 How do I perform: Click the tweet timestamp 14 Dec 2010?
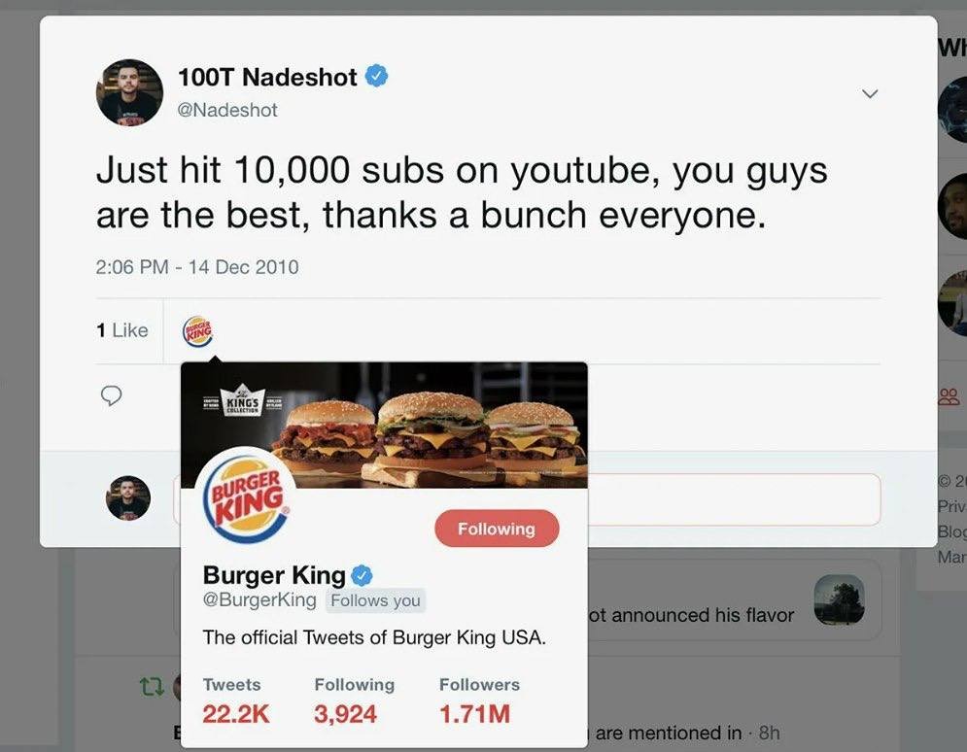coord(197,267)
